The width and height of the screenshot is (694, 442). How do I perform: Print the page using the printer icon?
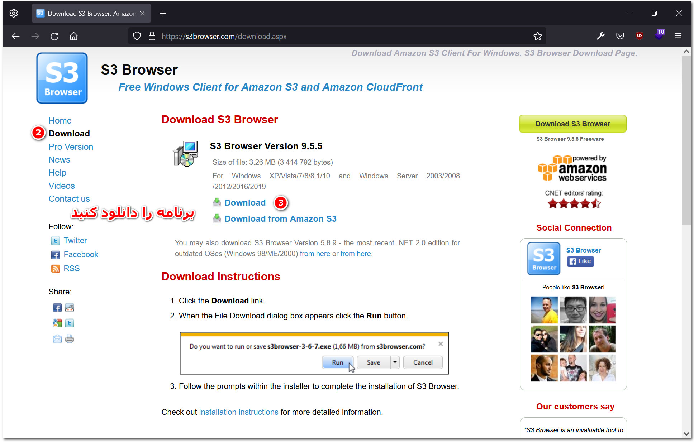tap(70, 338)
